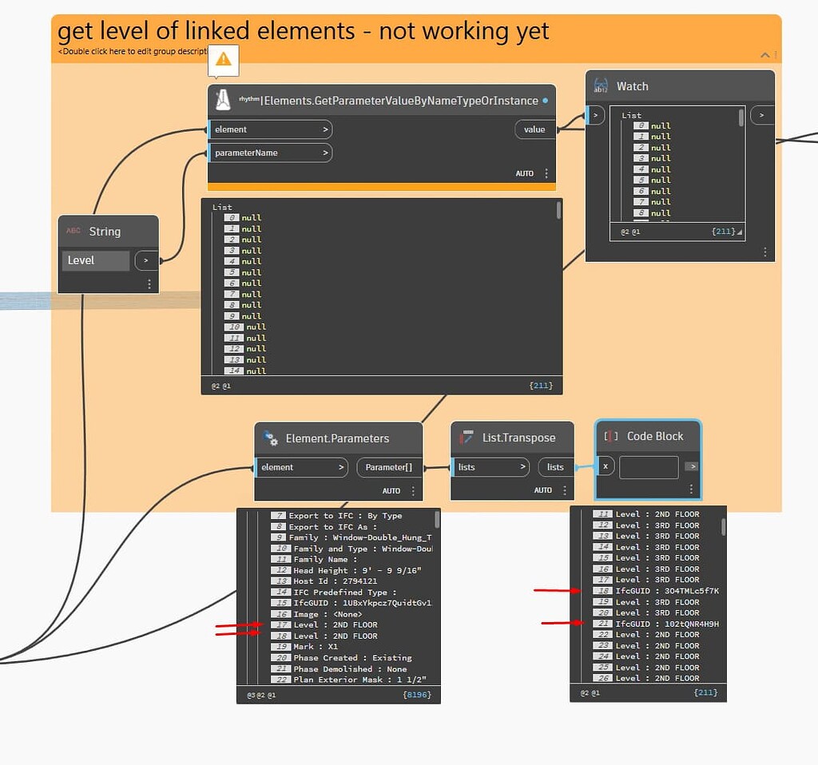Open the Watch node options menu

pos(764,252)
